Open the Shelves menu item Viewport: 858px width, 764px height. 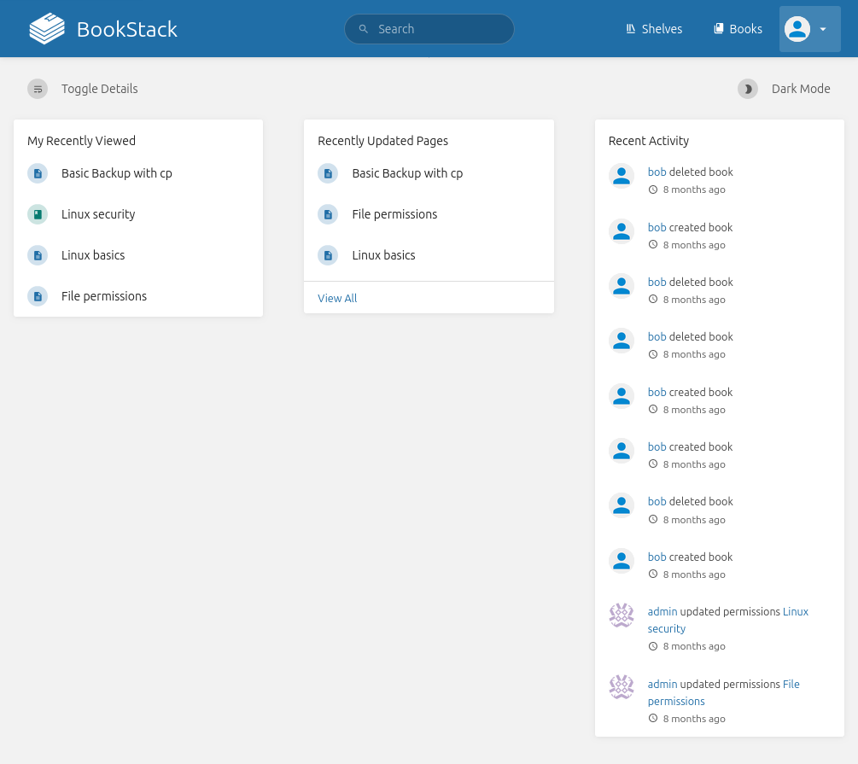(x=662, y=29)
